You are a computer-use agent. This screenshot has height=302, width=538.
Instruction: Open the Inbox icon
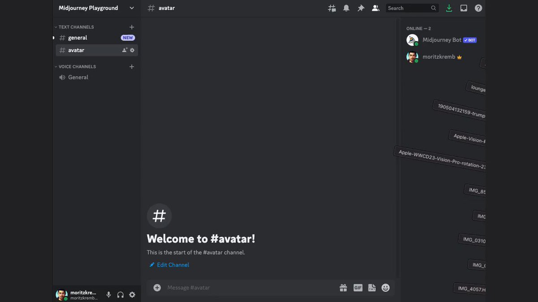coord(464,8)
